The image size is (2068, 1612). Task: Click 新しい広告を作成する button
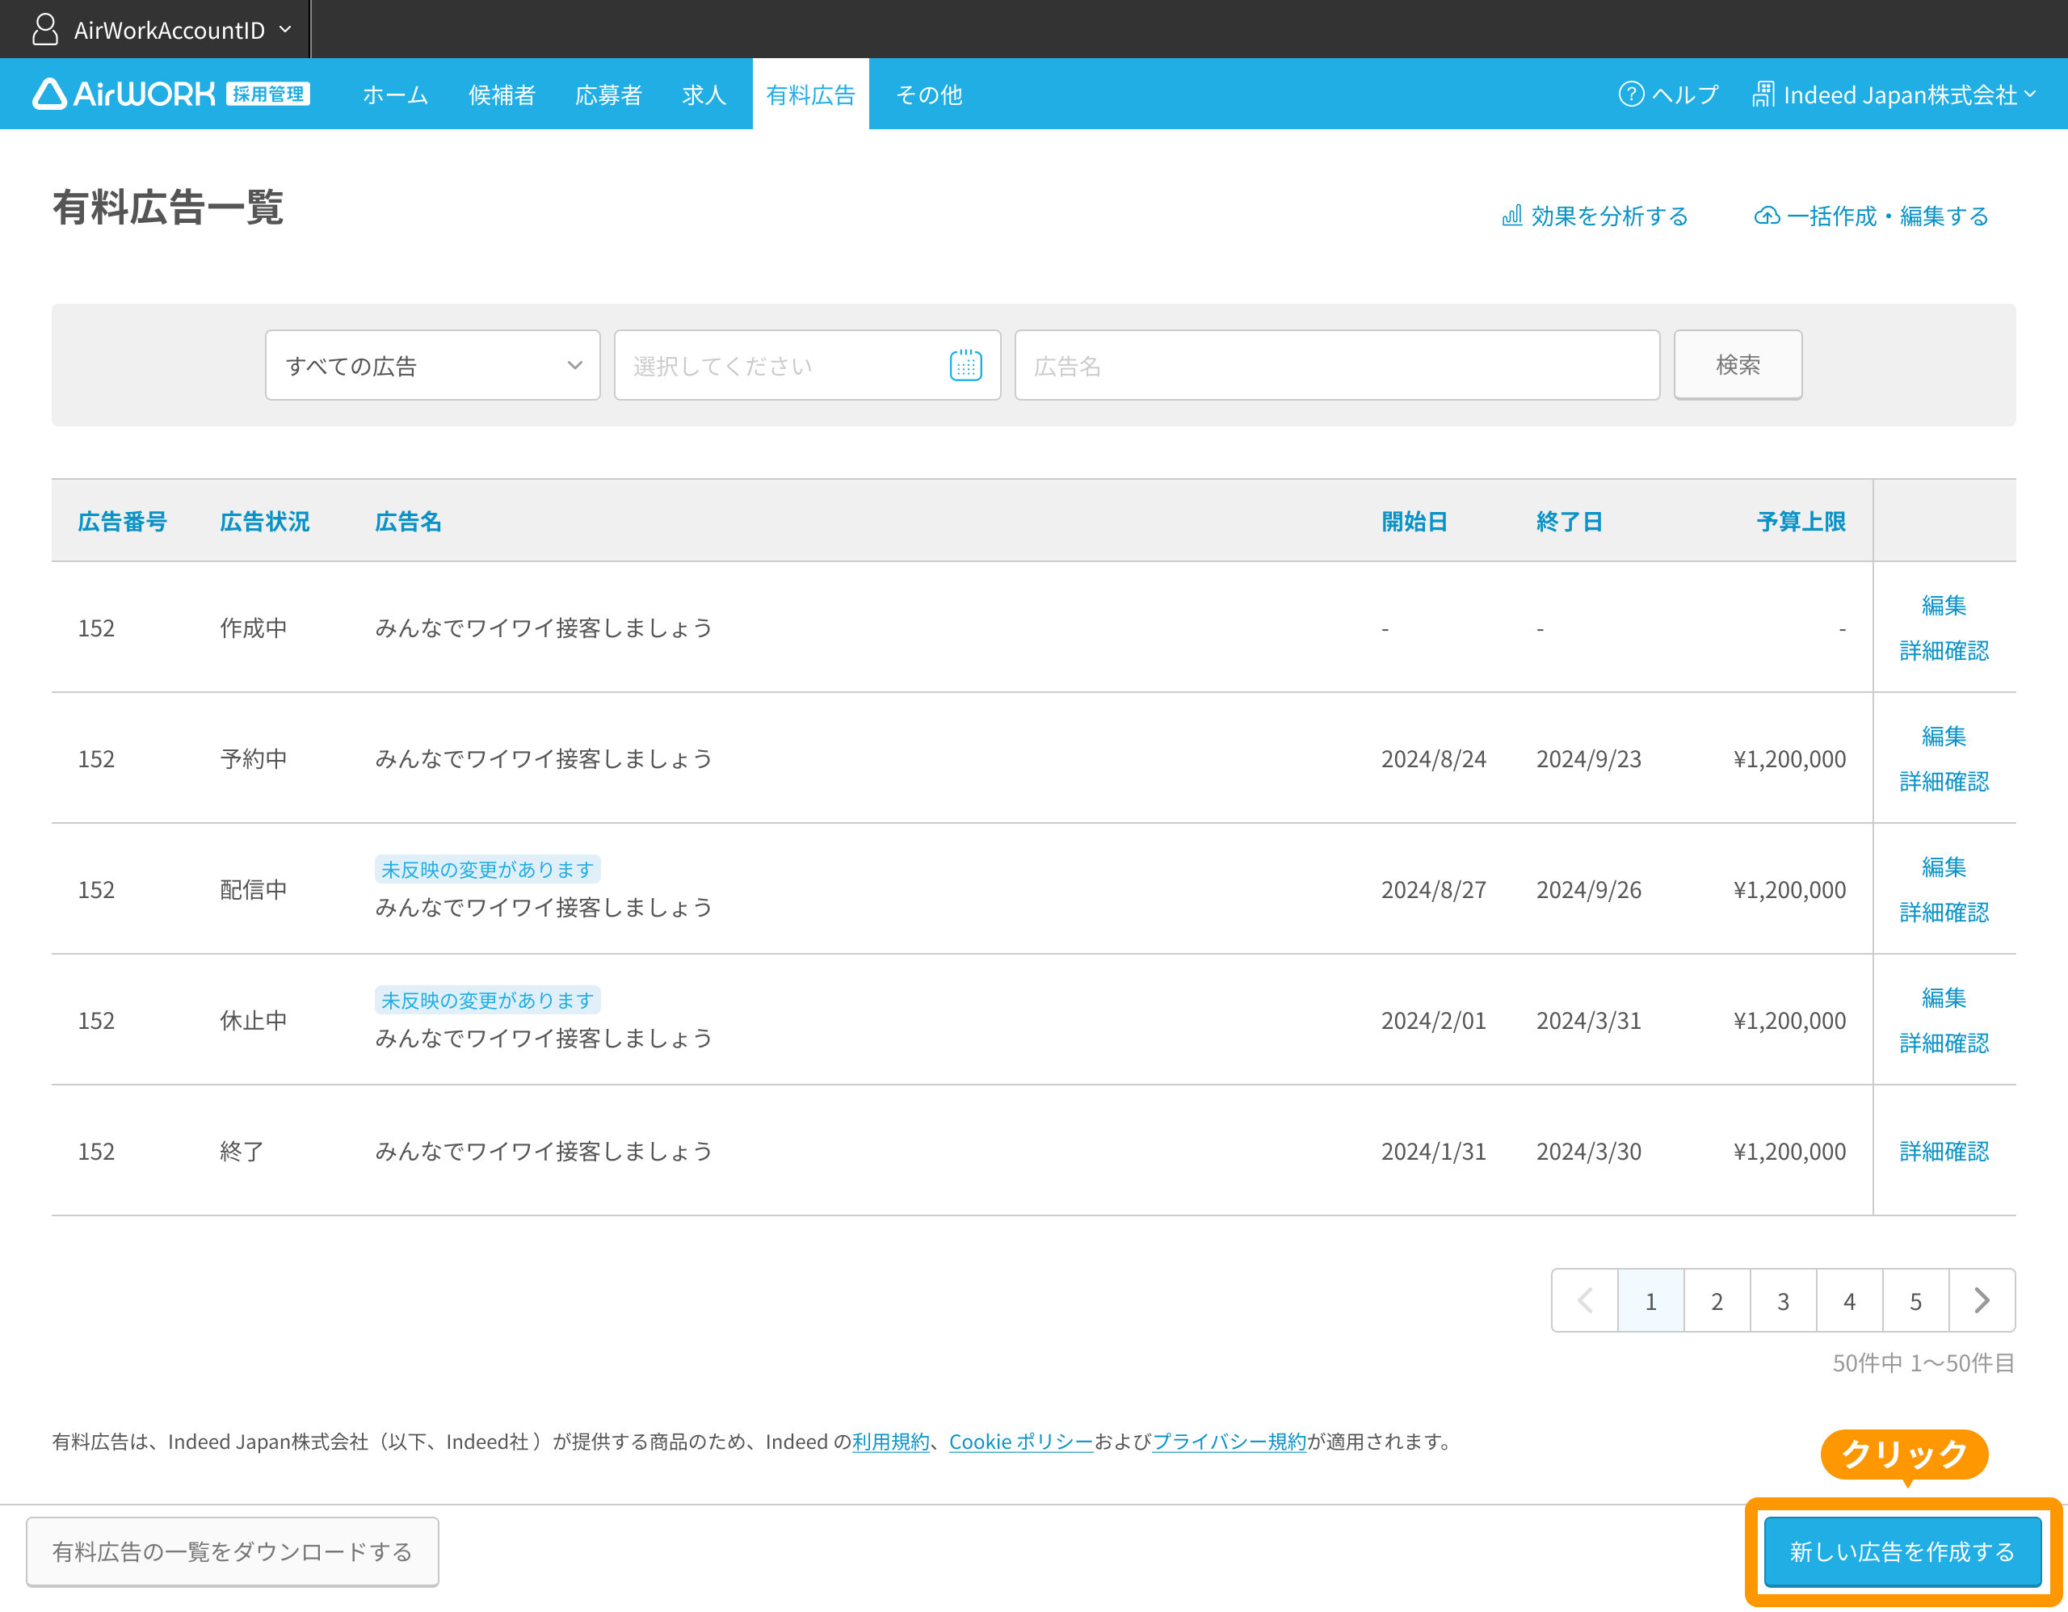point(1902,1551)
